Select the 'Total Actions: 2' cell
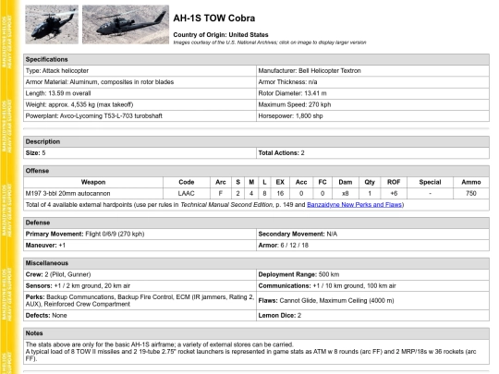The image size is (499, 374). coord(372,153)
